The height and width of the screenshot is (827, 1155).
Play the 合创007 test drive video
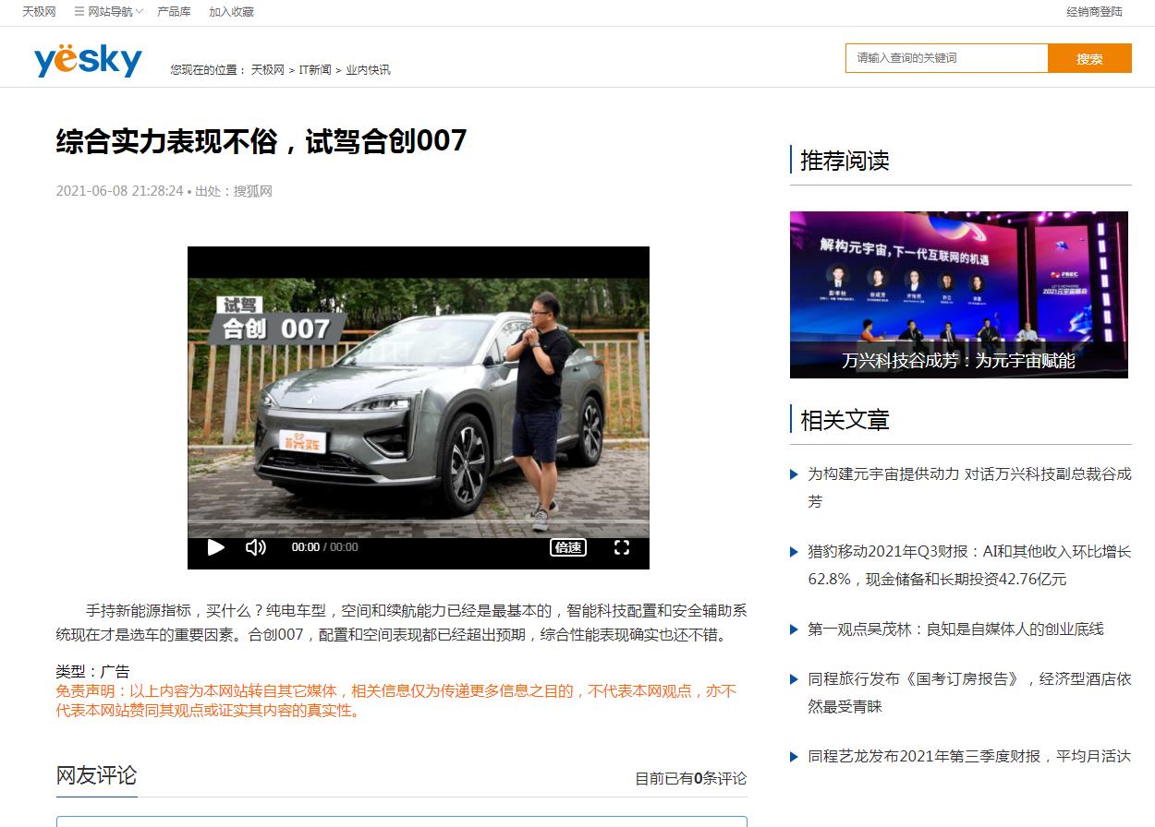point(216,547)
